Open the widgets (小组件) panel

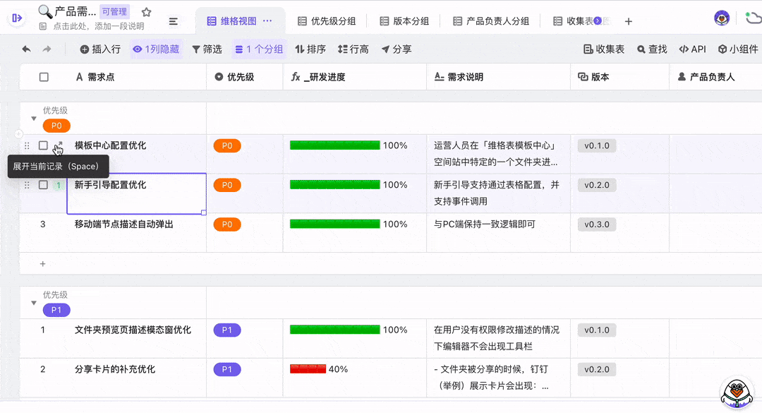point(738,49)
